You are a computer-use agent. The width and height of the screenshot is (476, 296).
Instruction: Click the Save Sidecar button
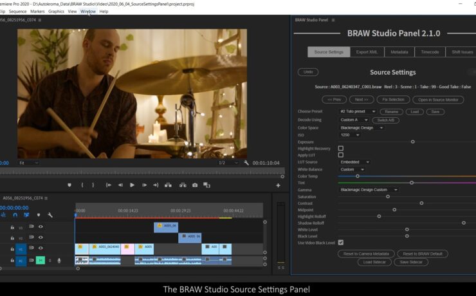[x=411, y=262]
